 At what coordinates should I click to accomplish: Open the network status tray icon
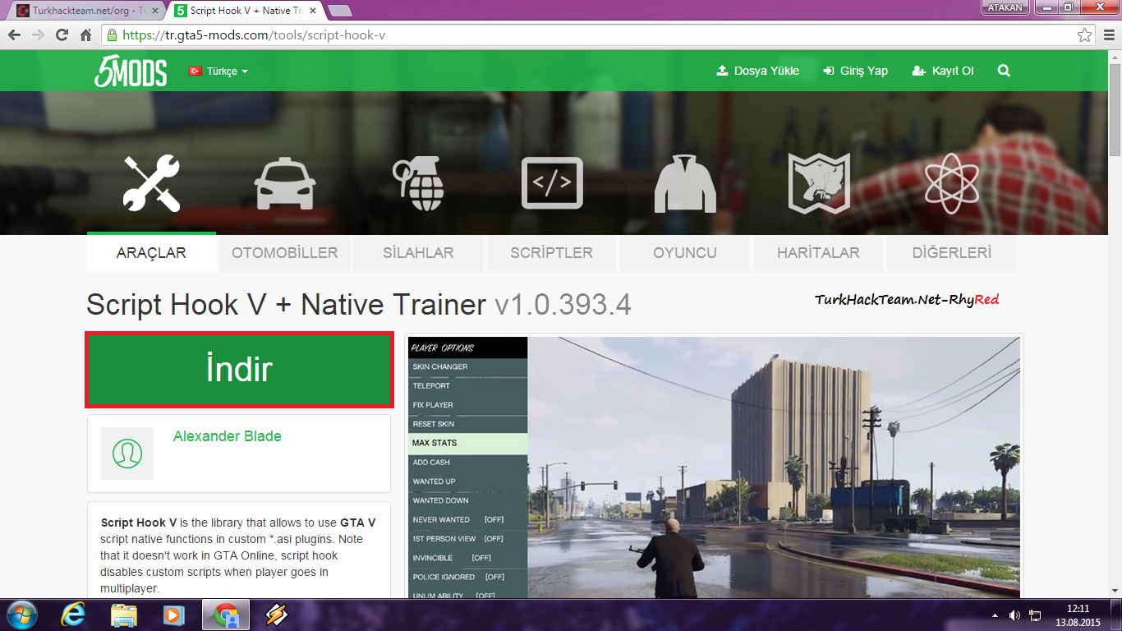click(x=1035, y=615)
